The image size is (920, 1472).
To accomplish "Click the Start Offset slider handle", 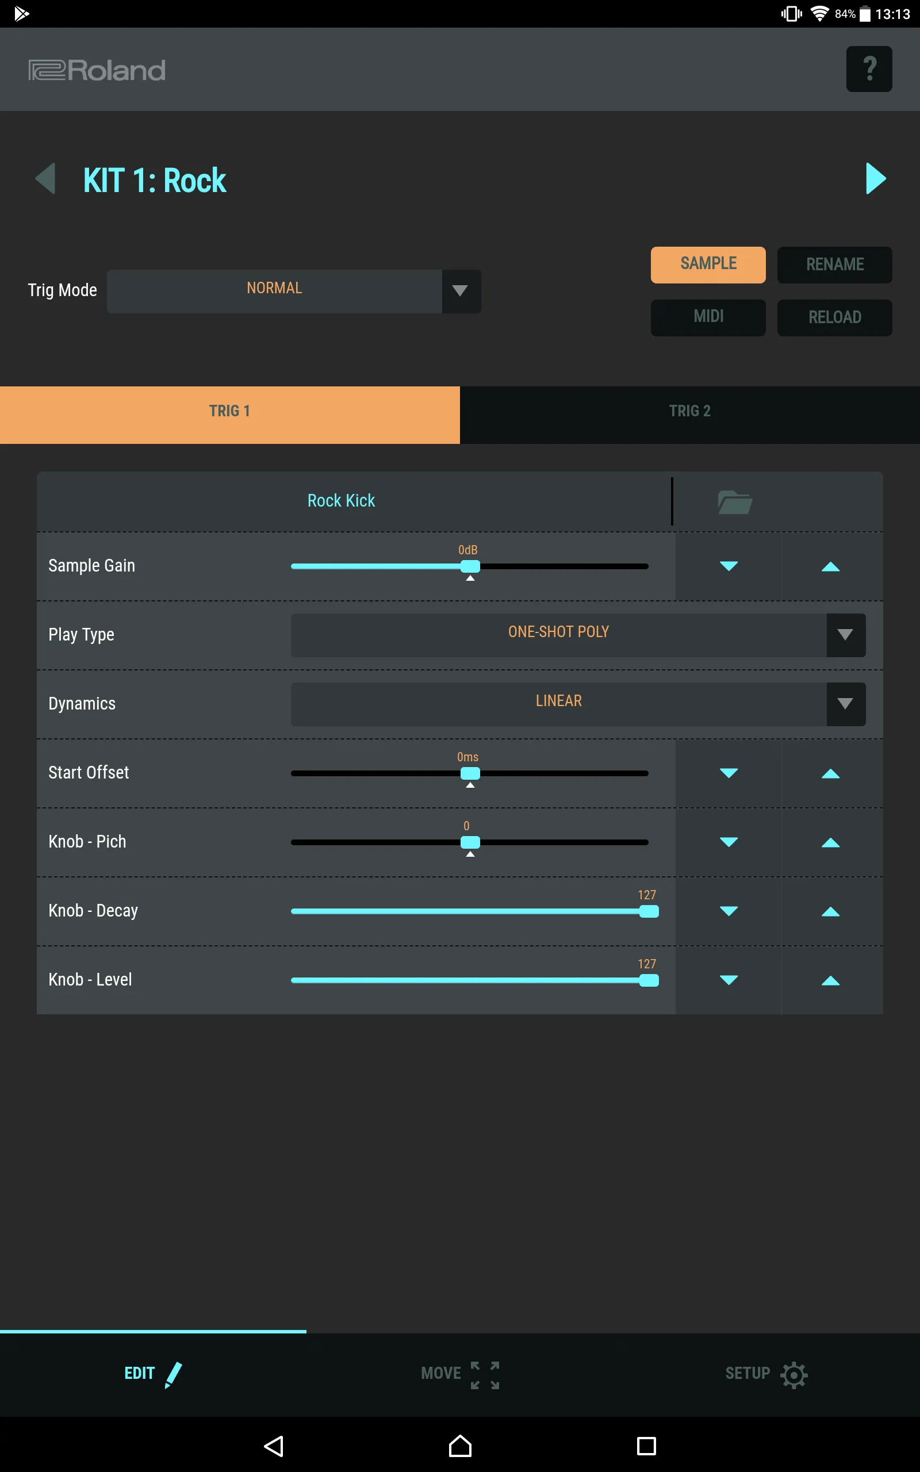I will click(470, 773).
